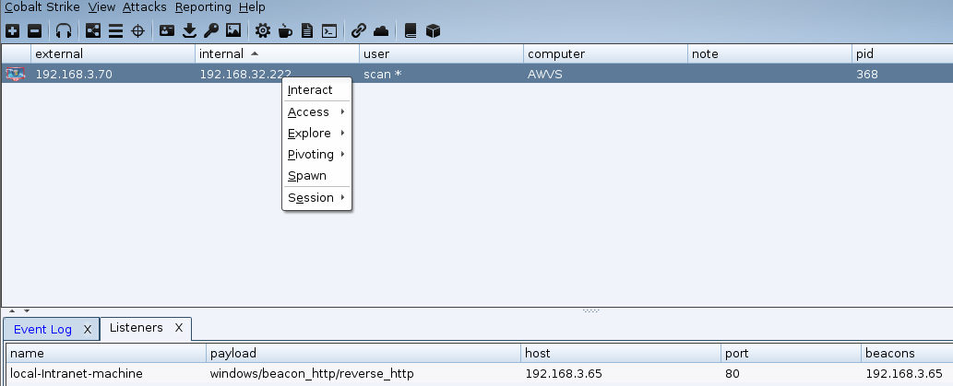953x386 pixels.
Task: Switch to the Event Log tab
Action: [42, 329]
